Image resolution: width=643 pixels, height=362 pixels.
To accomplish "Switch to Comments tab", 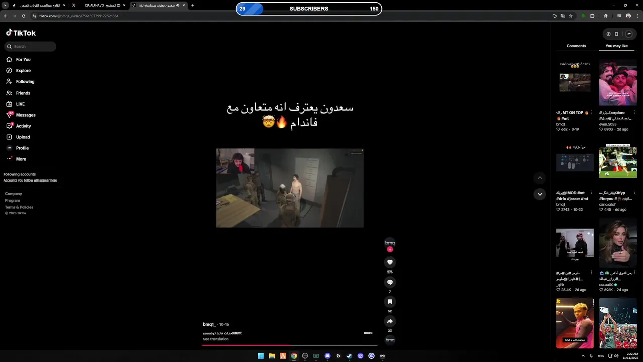I will (x=576, y=46).
